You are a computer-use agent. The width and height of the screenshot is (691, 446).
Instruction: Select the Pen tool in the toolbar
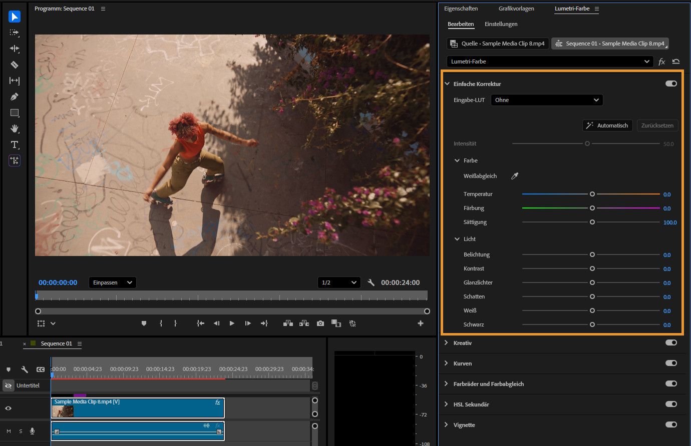point(15,96)
